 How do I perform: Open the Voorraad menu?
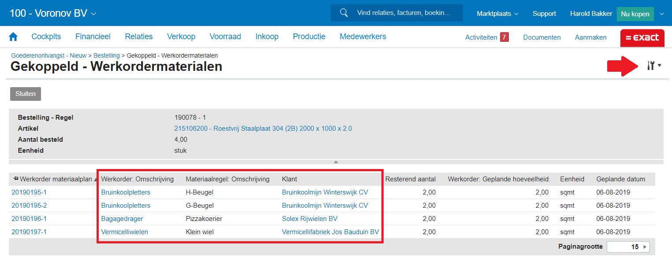coord(225,37)
